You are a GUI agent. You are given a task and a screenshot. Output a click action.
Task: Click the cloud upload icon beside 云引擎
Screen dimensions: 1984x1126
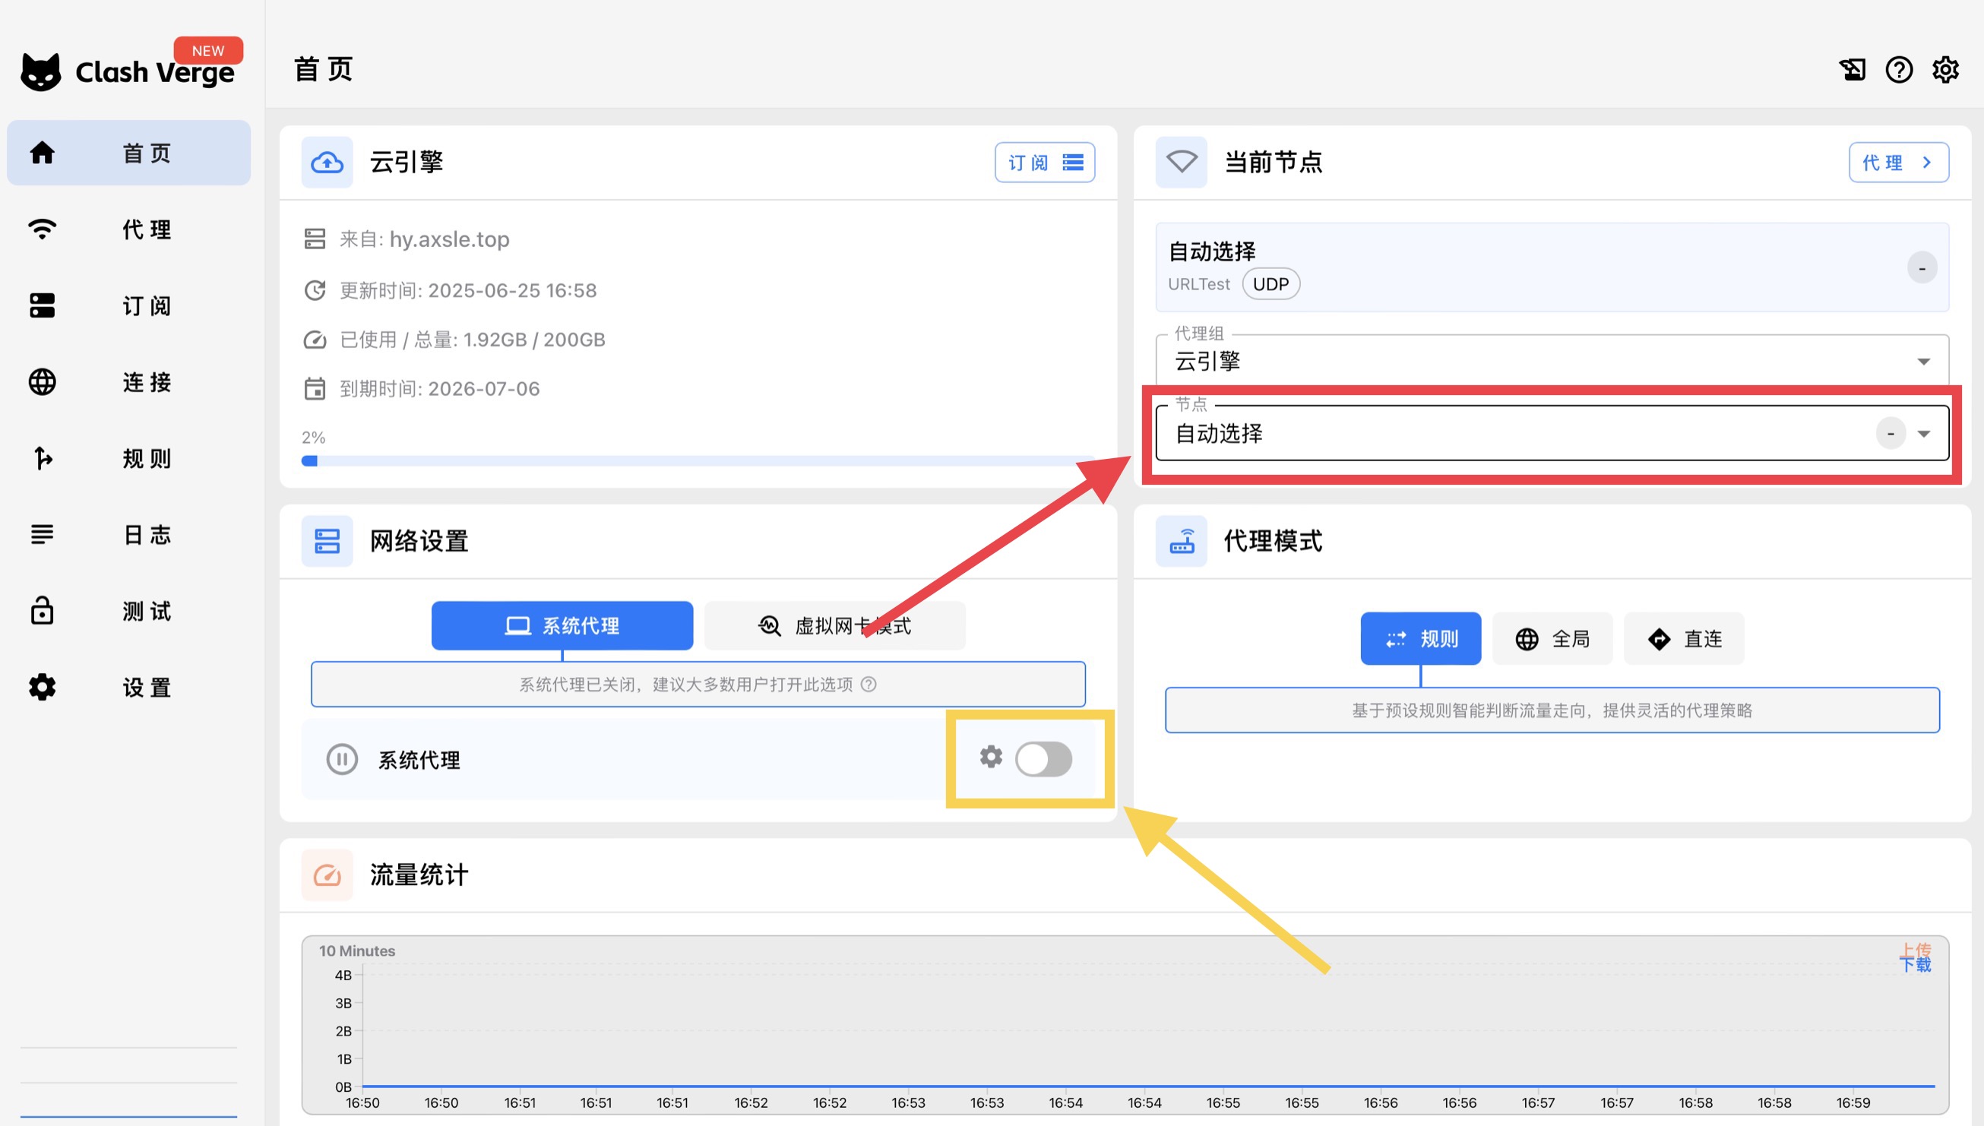pos(327,163)
